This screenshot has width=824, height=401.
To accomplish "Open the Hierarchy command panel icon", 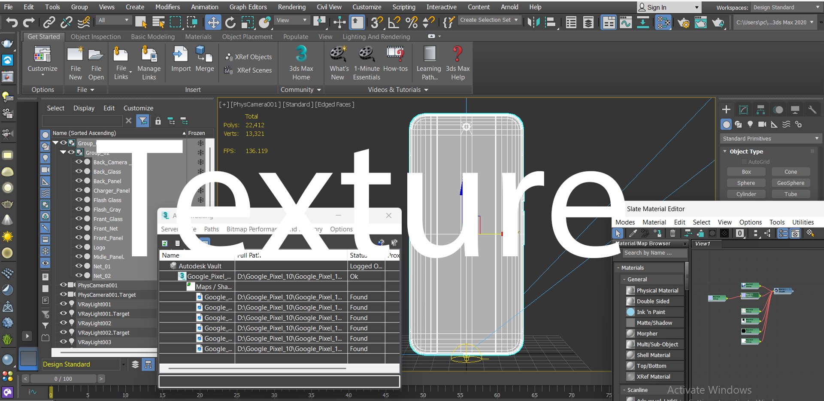I will point(760,109).
